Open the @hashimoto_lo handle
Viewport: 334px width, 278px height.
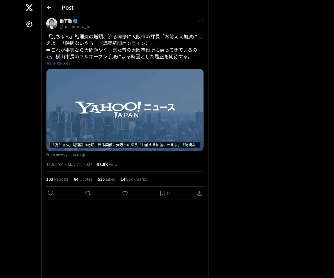(75, 26)
